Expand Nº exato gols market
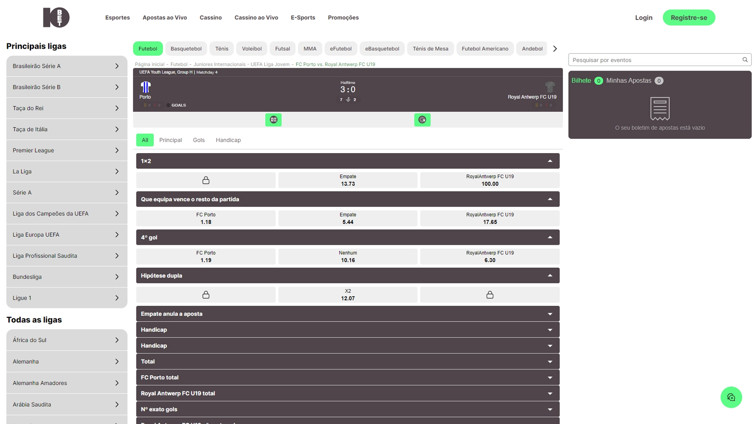 pyautogui.click(x=348, y=409)
